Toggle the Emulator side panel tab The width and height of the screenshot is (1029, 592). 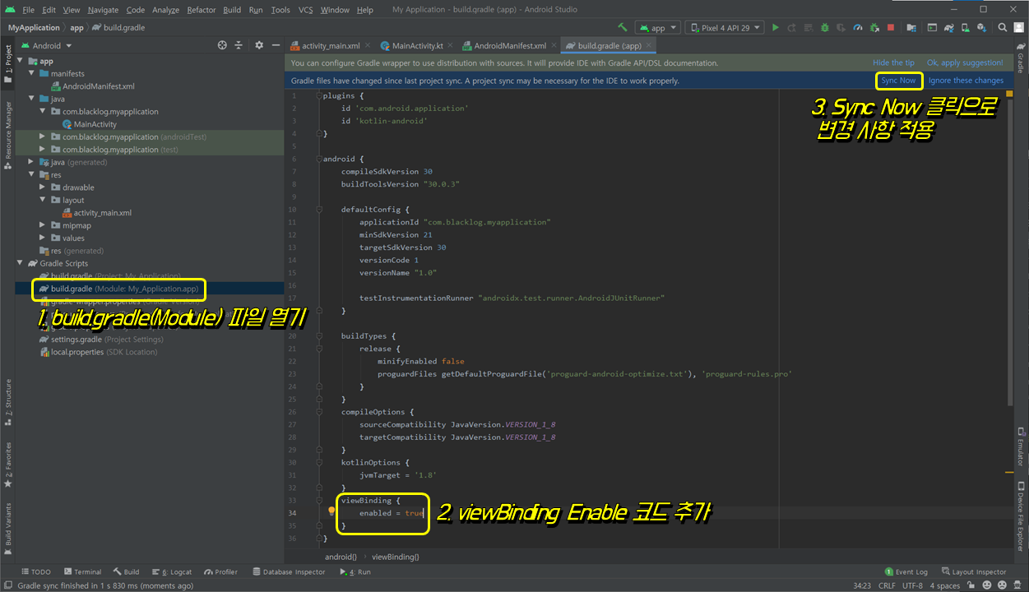pos(1021,446)
